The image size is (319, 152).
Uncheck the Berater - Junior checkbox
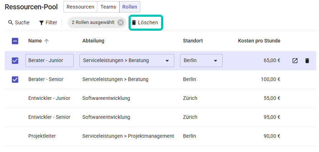tap(15, 61)
